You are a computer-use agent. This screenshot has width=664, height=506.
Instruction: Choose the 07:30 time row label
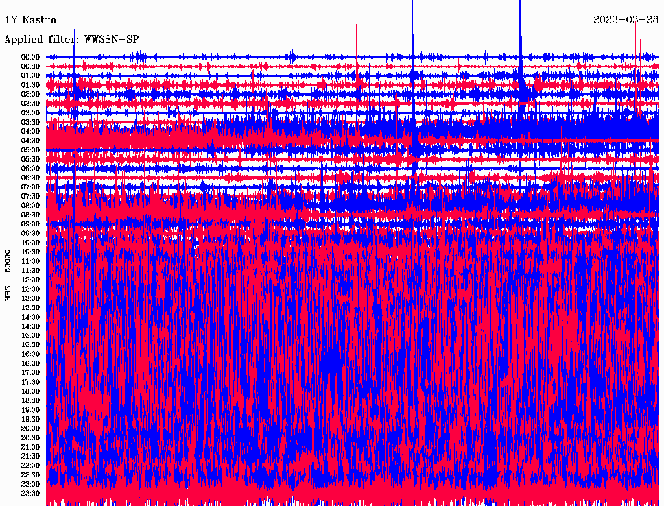(31, 197)
